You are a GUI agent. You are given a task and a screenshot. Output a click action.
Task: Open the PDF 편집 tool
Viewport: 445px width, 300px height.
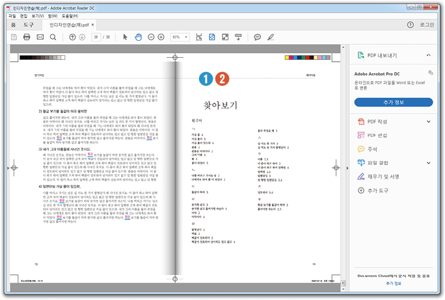(377, 135)
